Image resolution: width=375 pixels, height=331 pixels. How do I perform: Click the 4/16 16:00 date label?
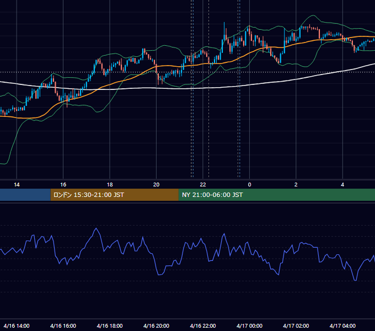[x=63, y=325]
